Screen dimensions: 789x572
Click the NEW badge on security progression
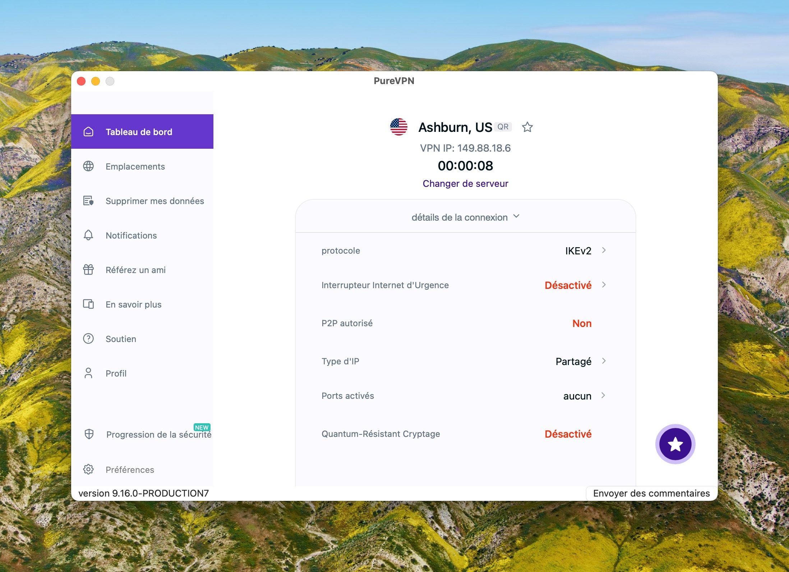pyautogui.click(x=202, y=427)
